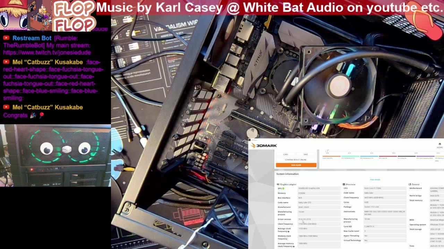Select the 32768 MB total memory value
This screenshot has height=249, width=444.
(x=435, y=200)
